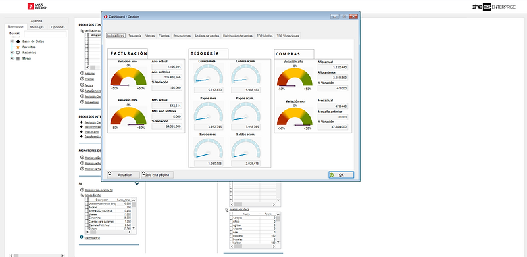Click horizontal scrollbar of Análisis por Marca table
This screenshot has width=527, height=257.
[253, 246]
